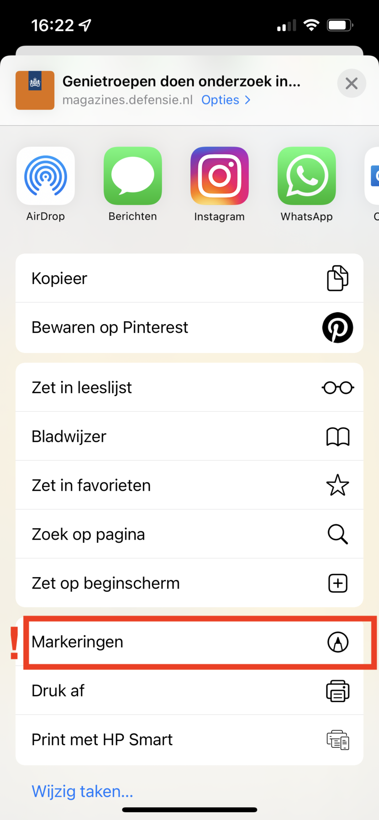The width and height of the screenshot is (379, 820).
Task: Tap the copy documents icon
Action: [x=337, y=278]
